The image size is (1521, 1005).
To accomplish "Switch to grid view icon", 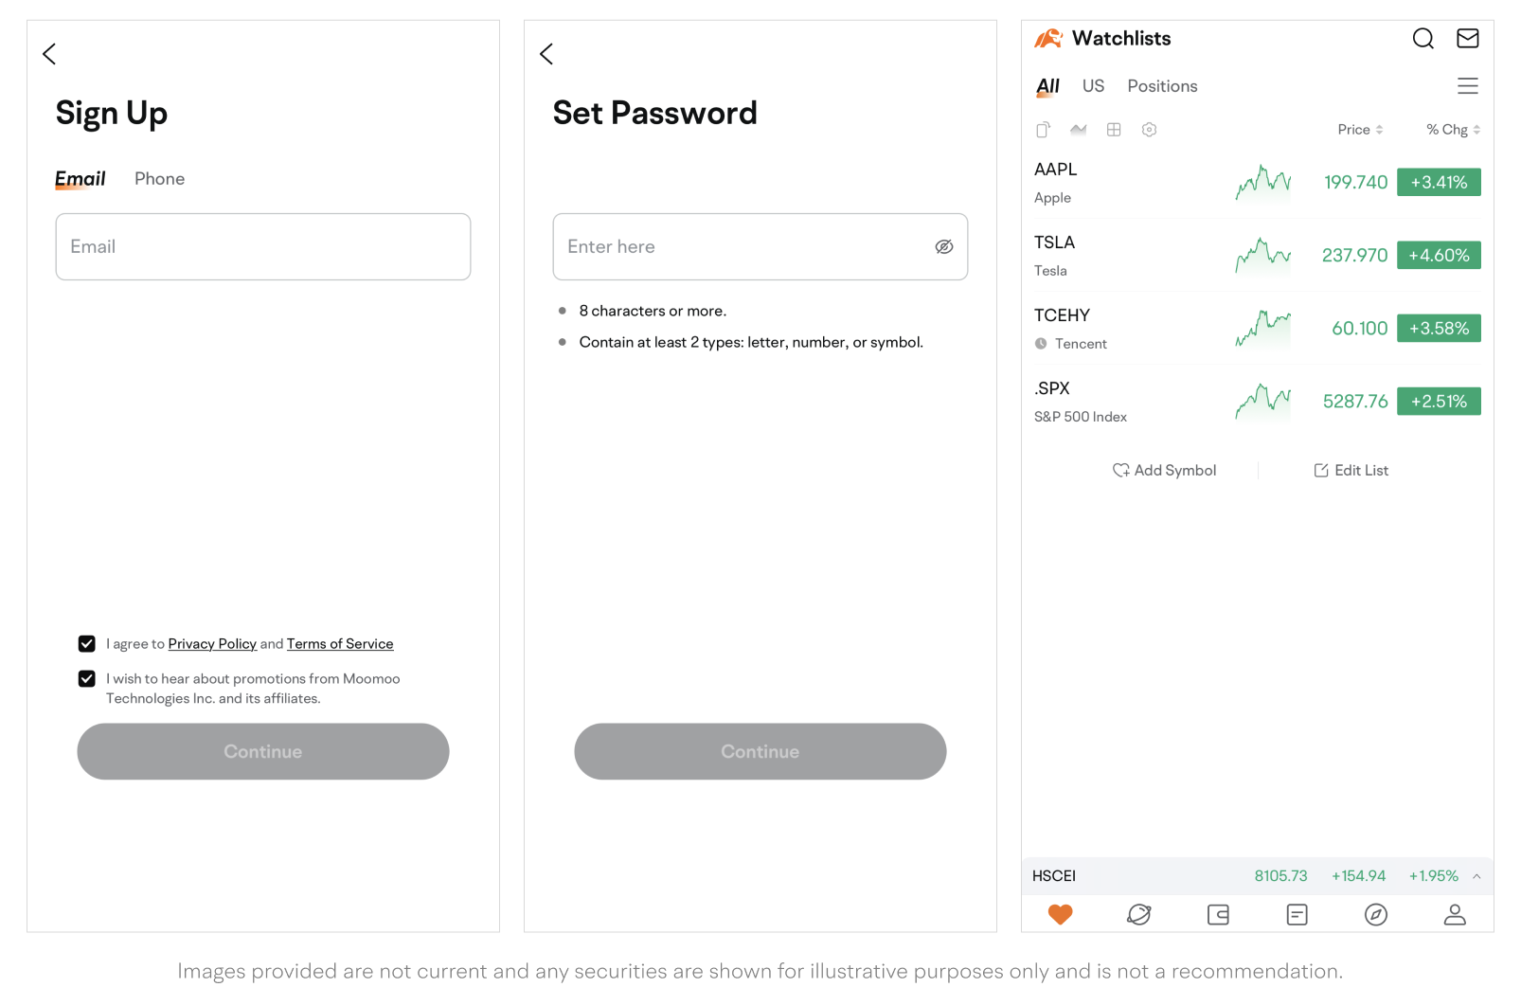I will 1114,130.
